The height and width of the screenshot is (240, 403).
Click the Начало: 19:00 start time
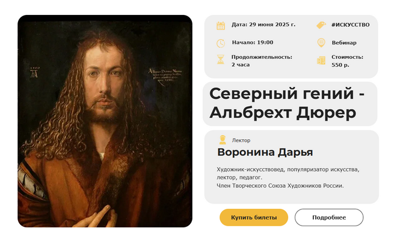click(253, 43)
